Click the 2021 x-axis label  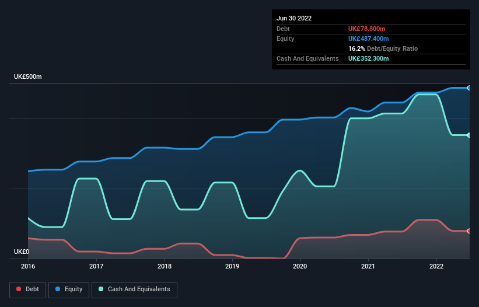pos(368,266)
